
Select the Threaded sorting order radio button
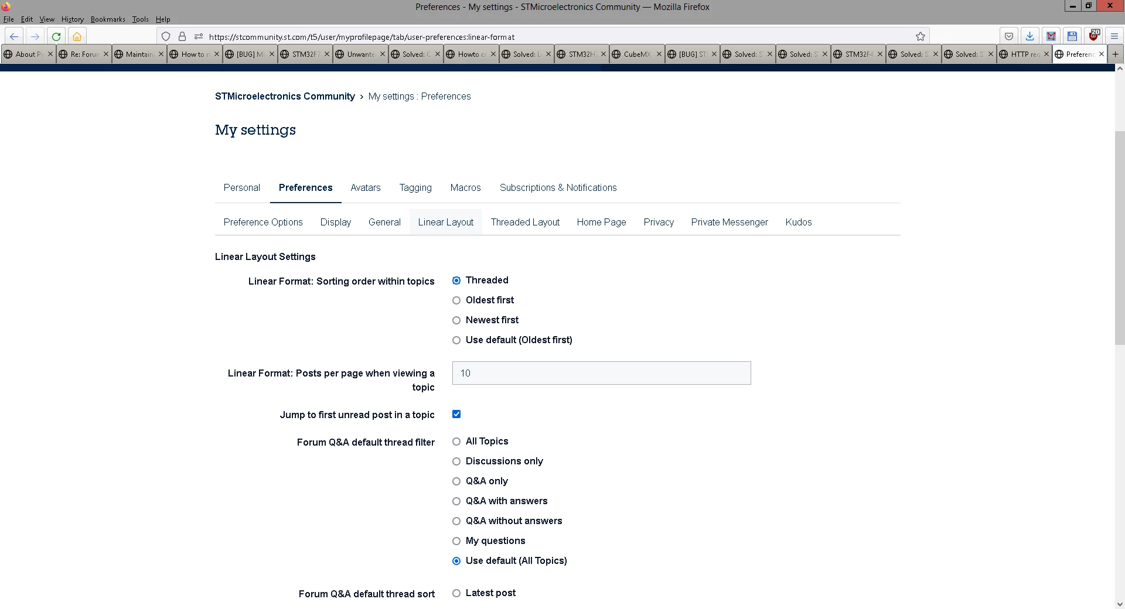click(x=456, y=280)
